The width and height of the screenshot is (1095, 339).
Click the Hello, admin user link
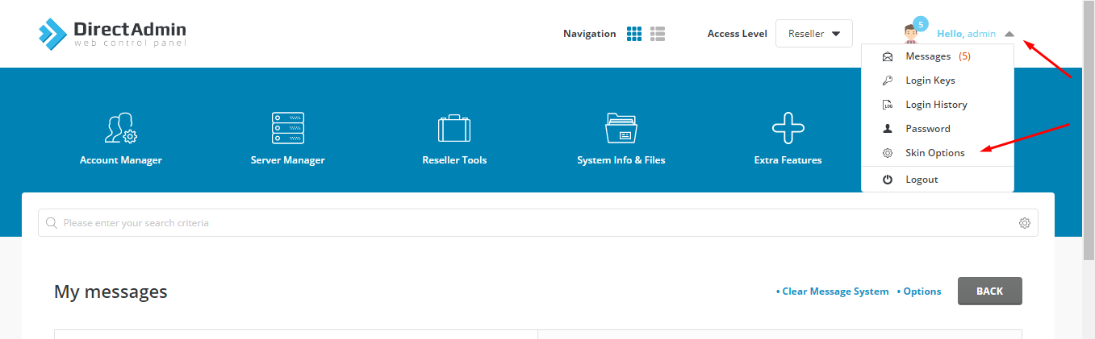[966, 34]
